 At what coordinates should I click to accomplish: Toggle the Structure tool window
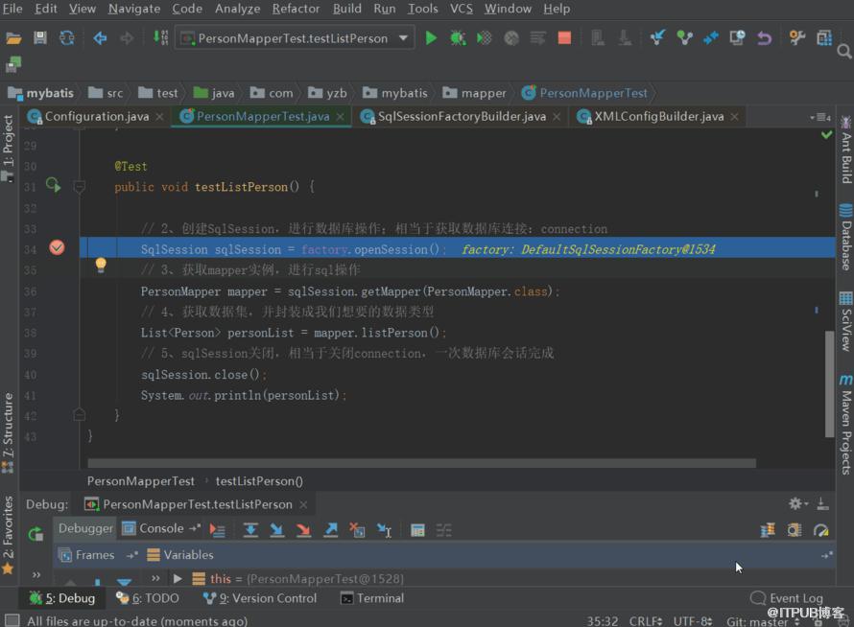pyautogui.click(x=8, y=432)
